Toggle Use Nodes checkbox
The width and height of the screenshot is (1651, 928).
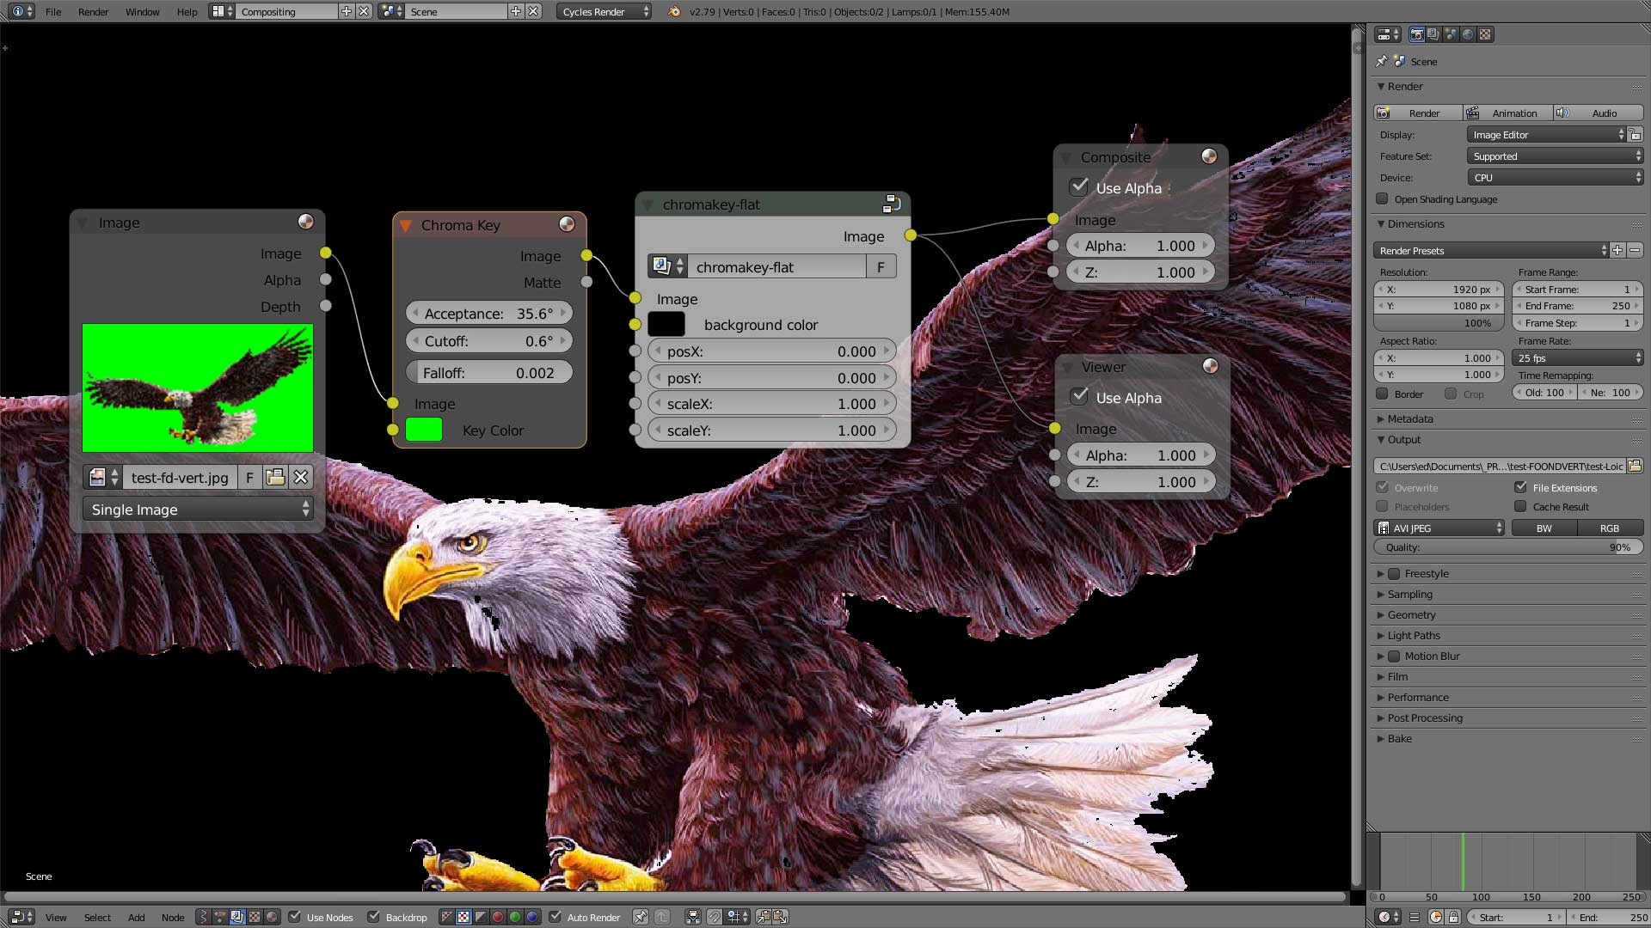[x=295, y=917]
